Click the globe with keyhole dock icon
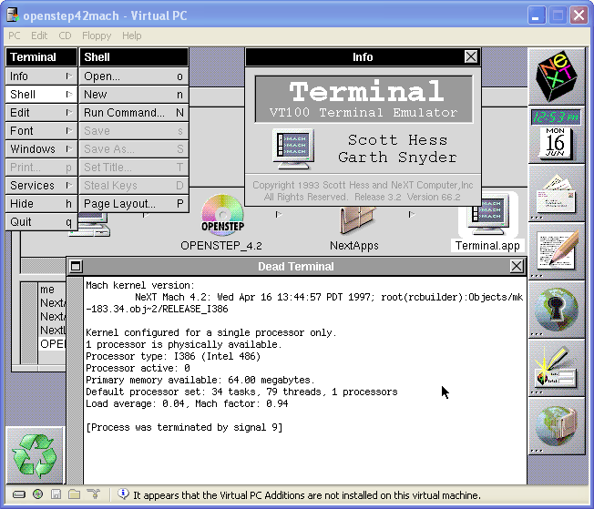This screenshot has height=509, width=594. [x=556, y=310]
